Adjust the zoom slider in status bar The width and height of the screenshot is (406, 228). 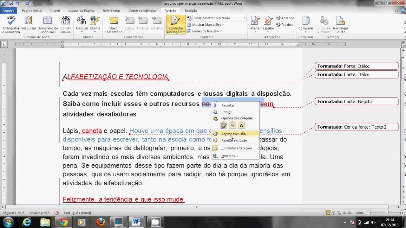point(387,213)
